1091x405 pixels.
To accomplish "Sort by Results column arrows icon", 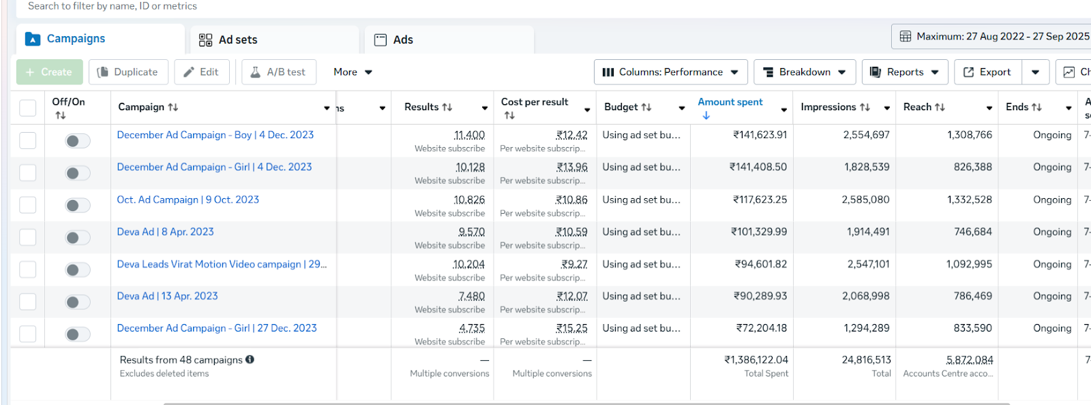I will tap(447, 108).
